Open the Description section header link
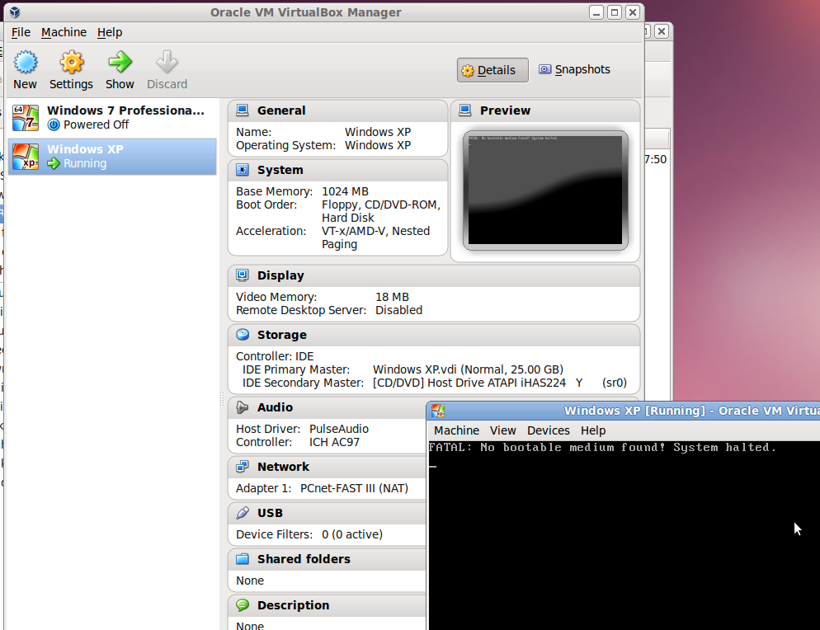 tap(293, 605)
